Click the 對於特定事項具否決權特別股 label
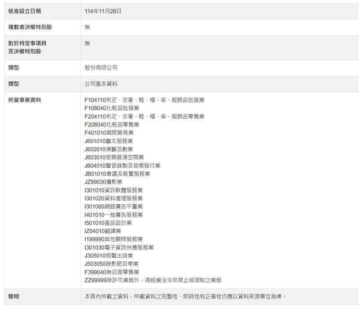 [27, 47]
